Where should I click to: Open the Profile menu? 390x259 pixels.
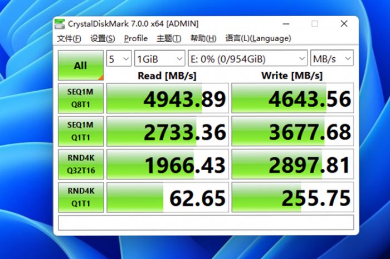[136, 38]
